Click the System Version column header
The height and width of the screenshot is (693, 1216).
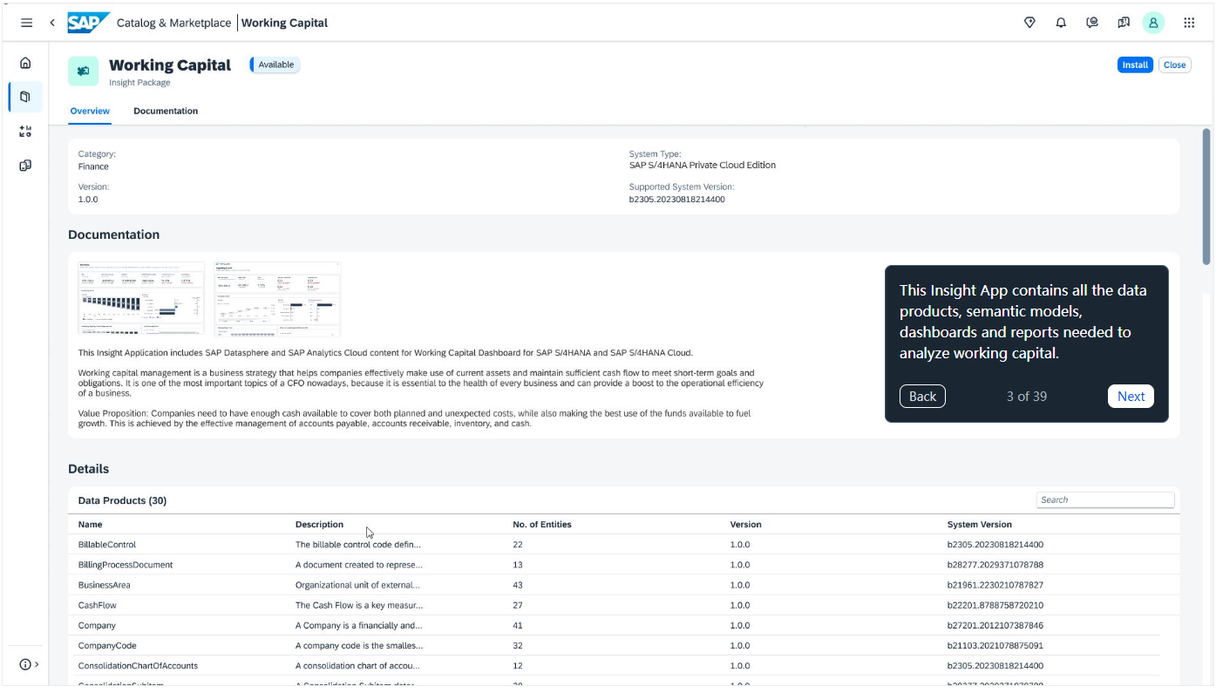point(980,525)
